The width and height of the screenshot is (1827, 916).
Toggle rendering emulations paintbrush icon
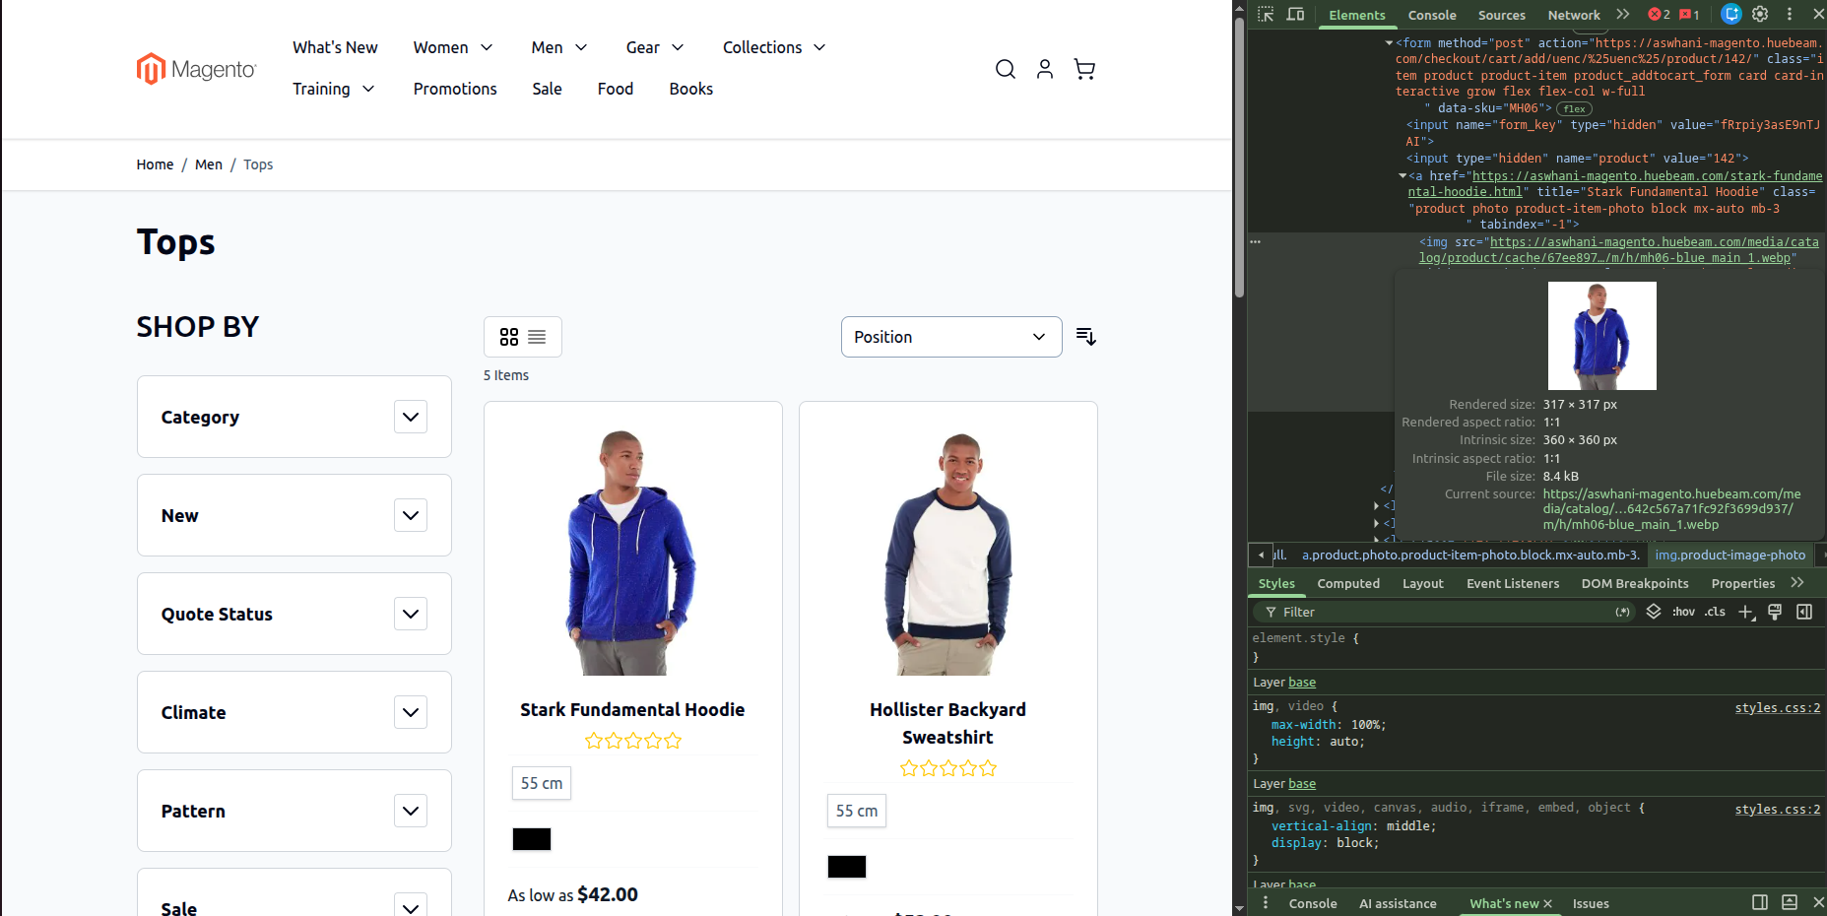click(x=1775, y=612)
